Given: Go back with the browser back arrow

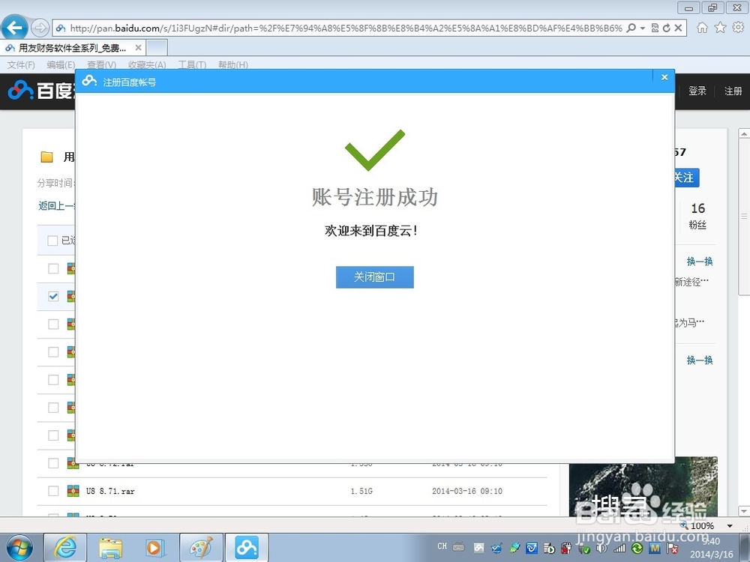Looking at the screenshot, I should (x=13, y=28).
